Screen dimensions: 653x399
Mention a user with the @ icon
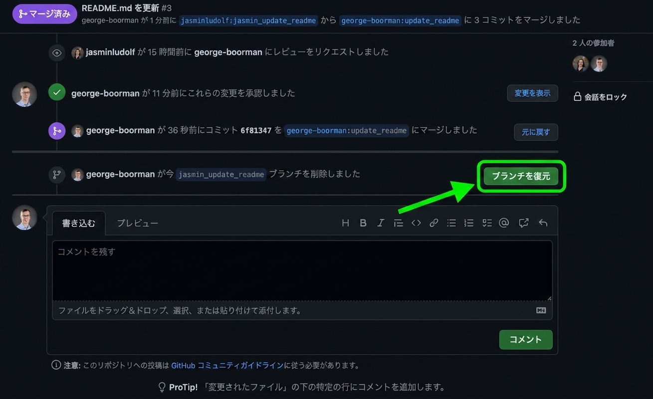point(504,223)
